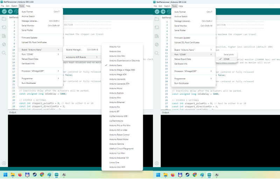Select checked COM6 serial port entry
Image resolution: width=280 pixels, height=182 pixels.
pyautogui.click(x=226, y=59)
